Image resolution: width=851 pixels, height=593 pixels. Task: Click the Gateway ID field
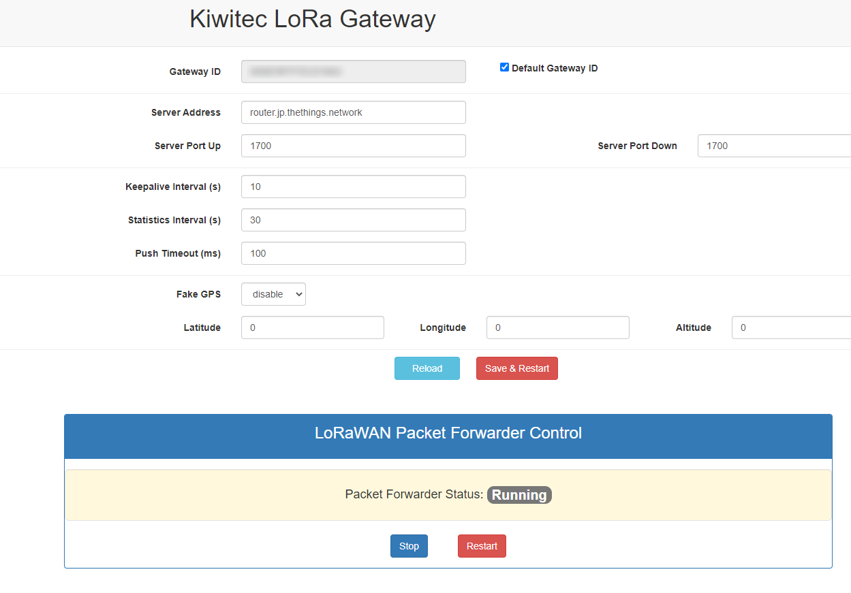coord(354,71)
